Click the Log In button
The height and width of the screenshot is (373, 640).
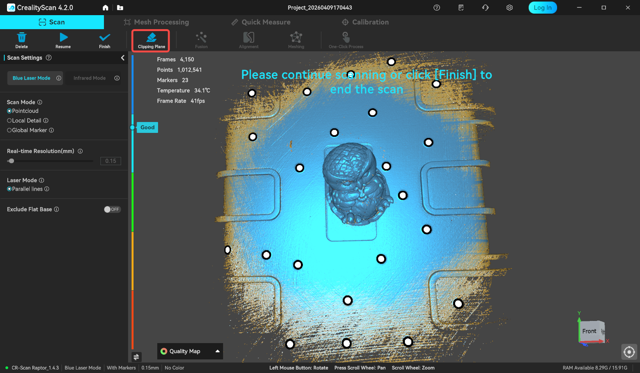(542, 8)
